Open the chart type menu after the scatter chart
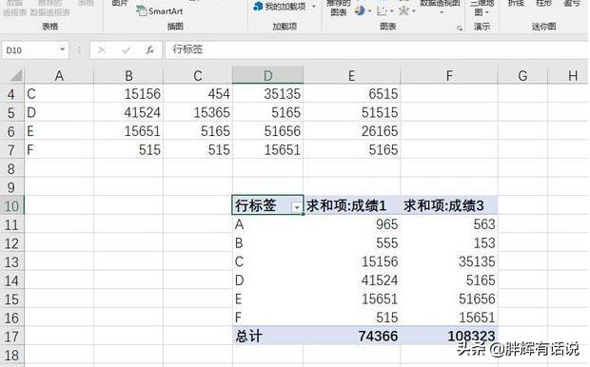 406,10
